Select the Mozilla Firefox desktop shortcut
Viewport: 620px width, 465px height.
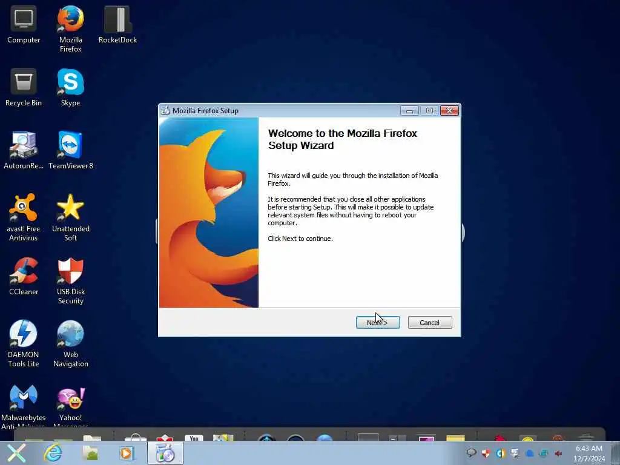[x=70, y=29]
